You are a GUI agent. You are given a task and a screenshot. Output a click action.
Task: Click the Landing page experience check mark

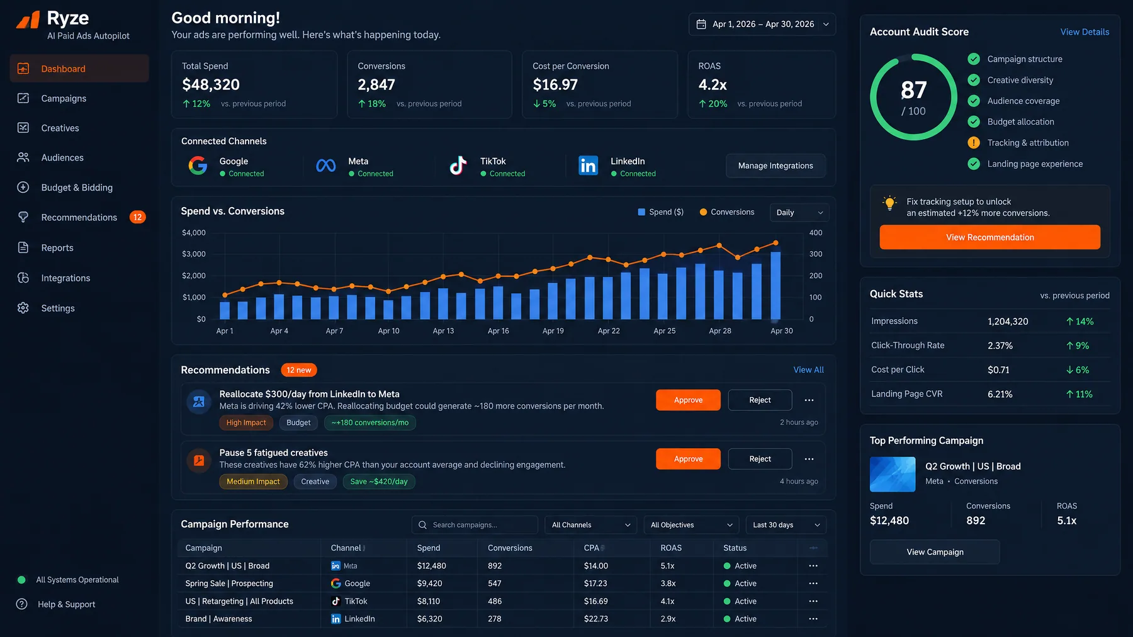coord(974,164)
